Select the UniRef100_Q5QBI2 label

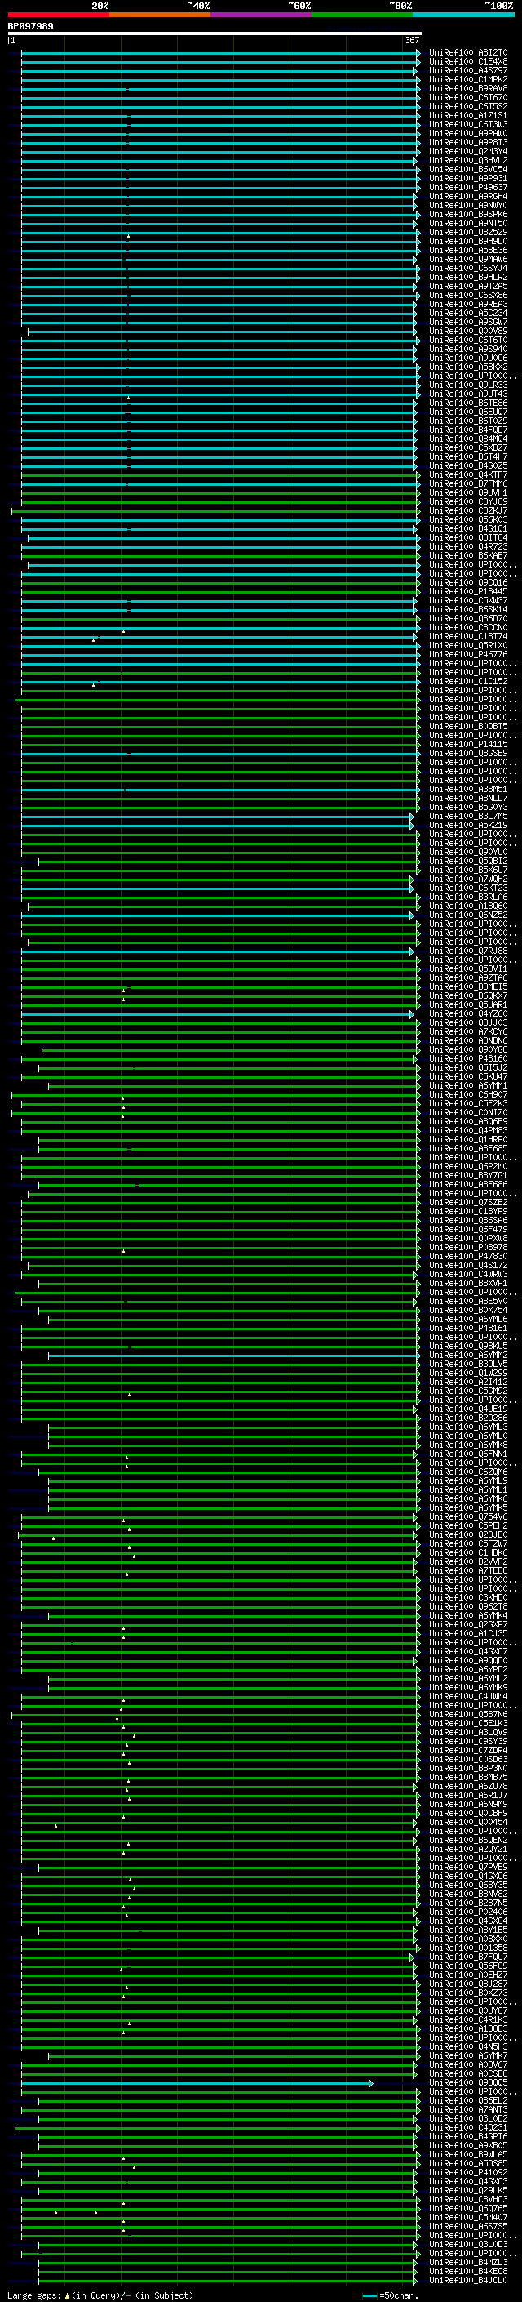tap(468, 862)
